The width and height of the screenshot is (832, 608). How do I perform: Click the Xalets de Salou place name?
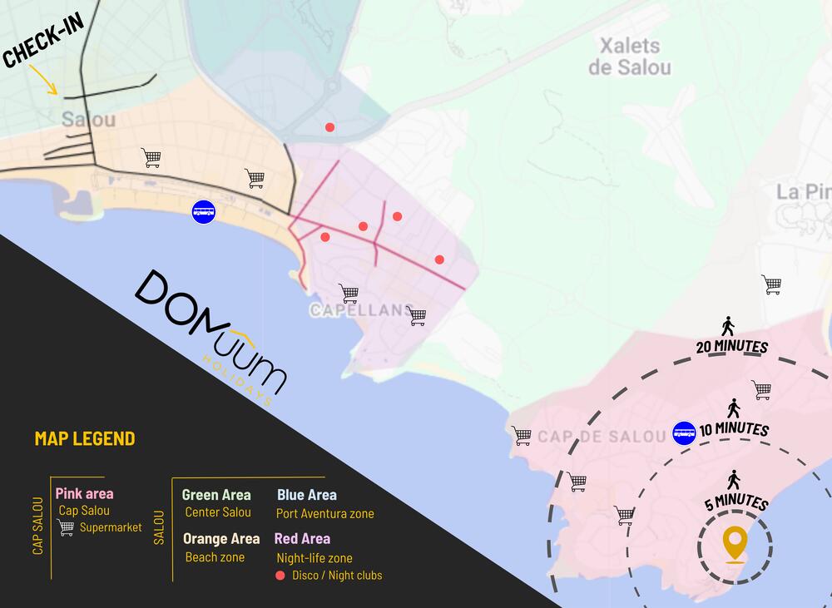point(630,57)
